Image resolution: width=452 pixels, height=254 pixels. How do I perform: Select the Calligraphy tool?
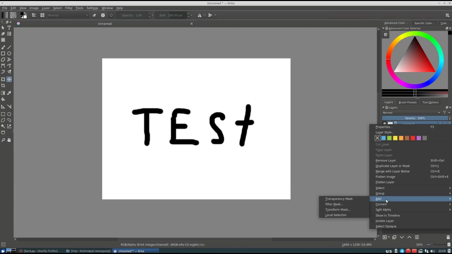pyautogui.click(x=3, y=34)
